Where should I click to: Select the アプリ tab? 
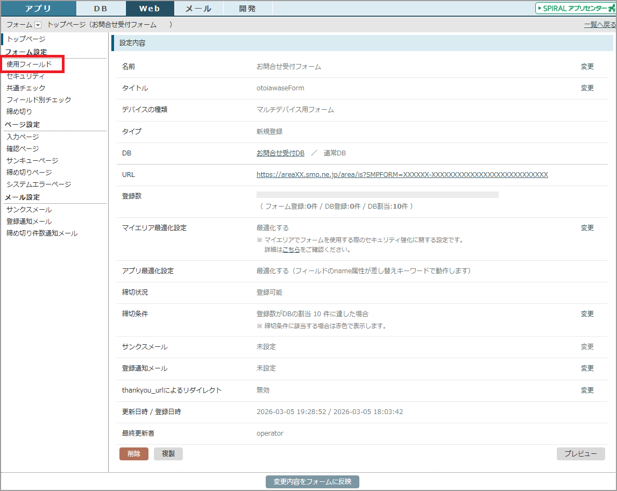click(x=38, y=9)
